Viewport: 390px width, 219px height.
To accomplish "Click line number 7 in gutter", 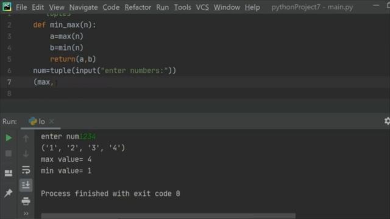I will click(9, 82).
